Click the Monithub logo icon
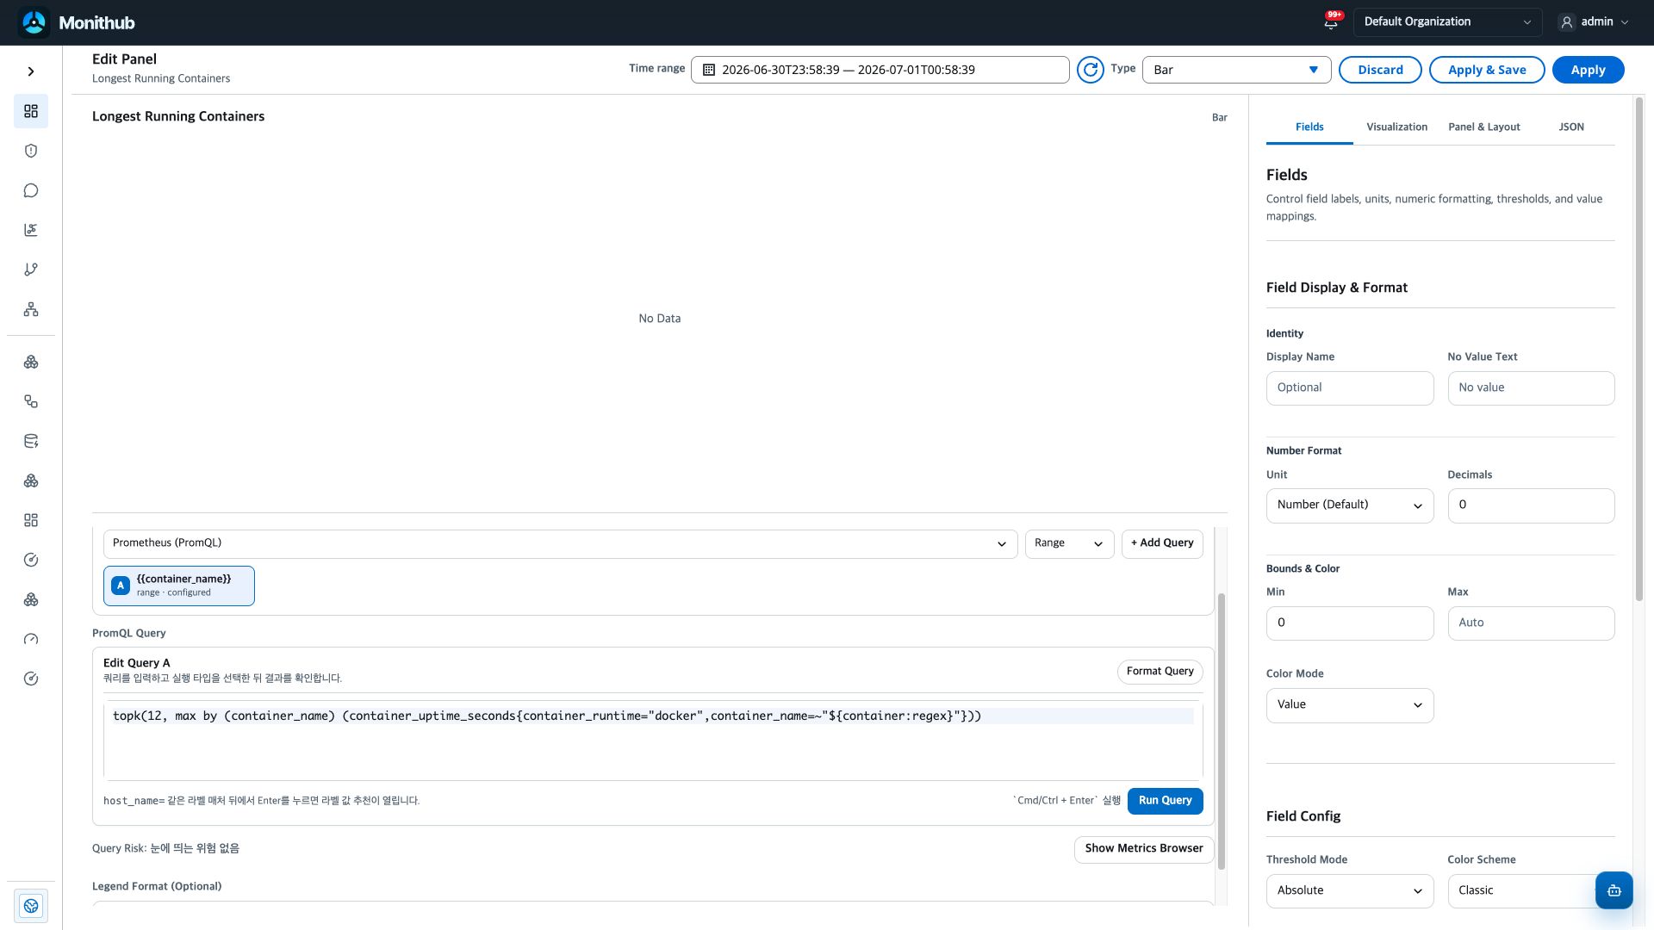Viewport: 1654px width, 930px height. pos(34,22)
